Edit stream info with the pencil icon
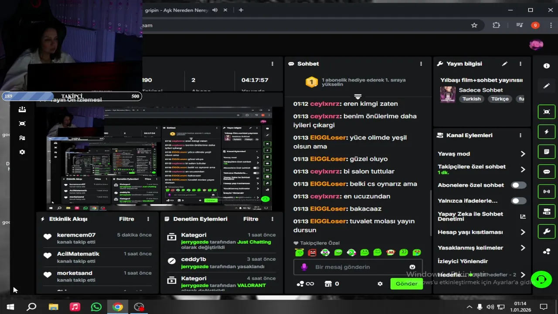Screen dimensions: 558x314 [x=504, y=64]
